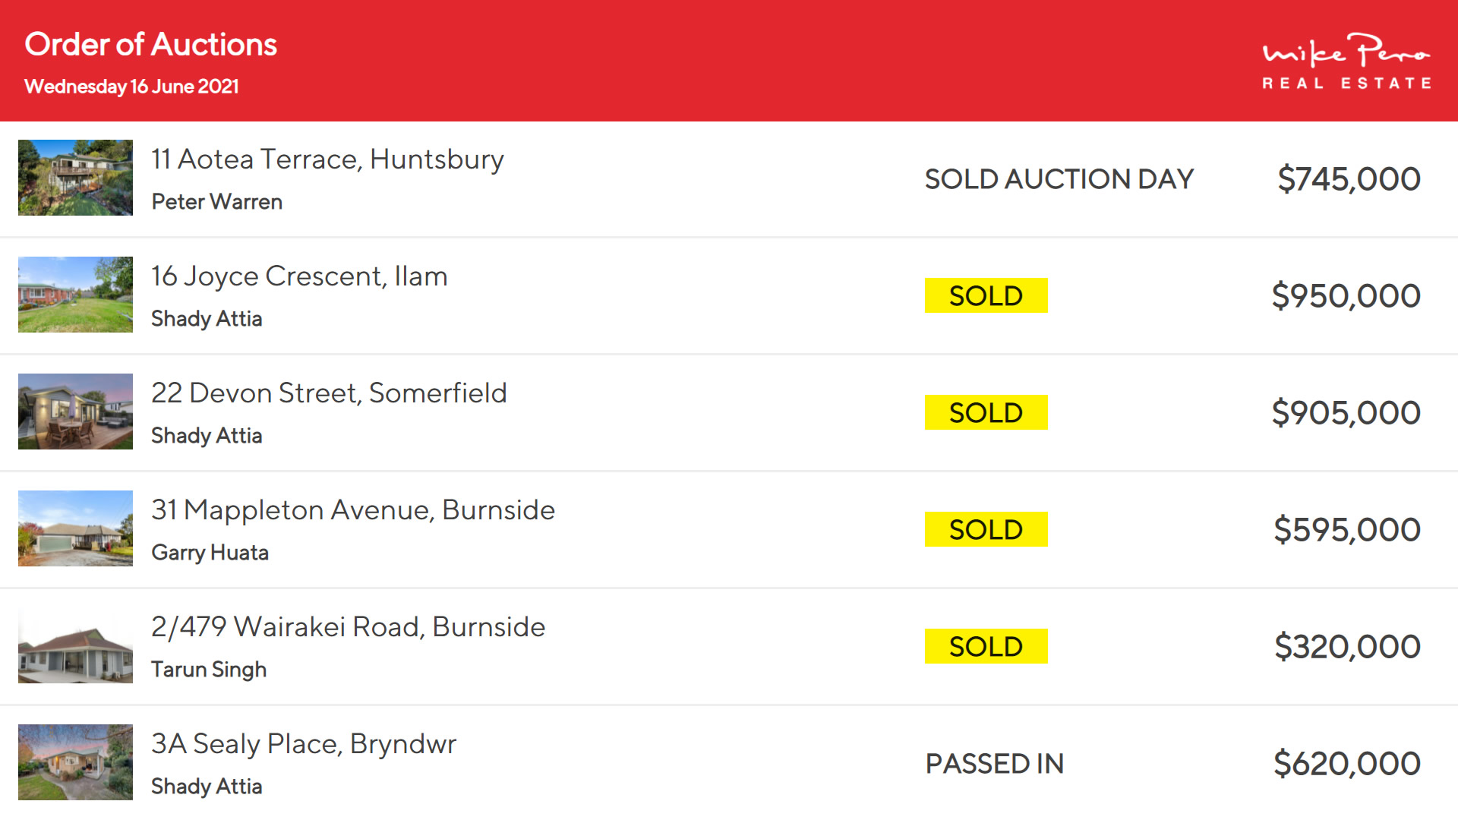Click the yellow SOLD badge for Devon Street
The height and width of the screenshot is (820, 1458).
[986, 412]
